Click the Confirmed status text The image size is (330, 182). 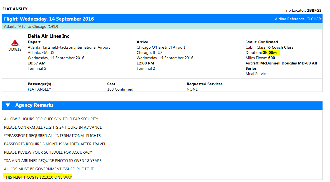point(268,42)
